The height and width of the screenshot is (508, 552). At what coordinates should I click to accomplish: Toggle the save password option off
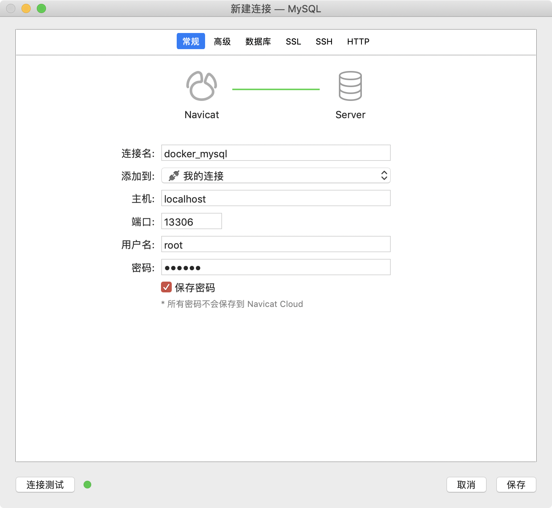[166, 287]
